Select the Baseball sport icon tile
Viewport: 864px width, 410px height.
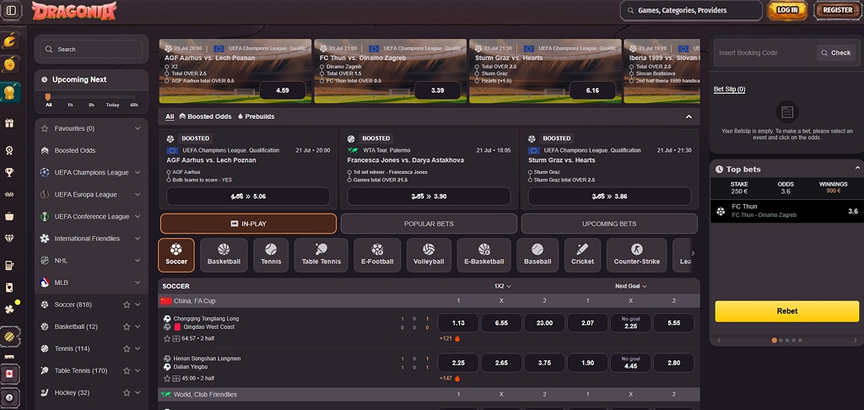tap(537, 255)
